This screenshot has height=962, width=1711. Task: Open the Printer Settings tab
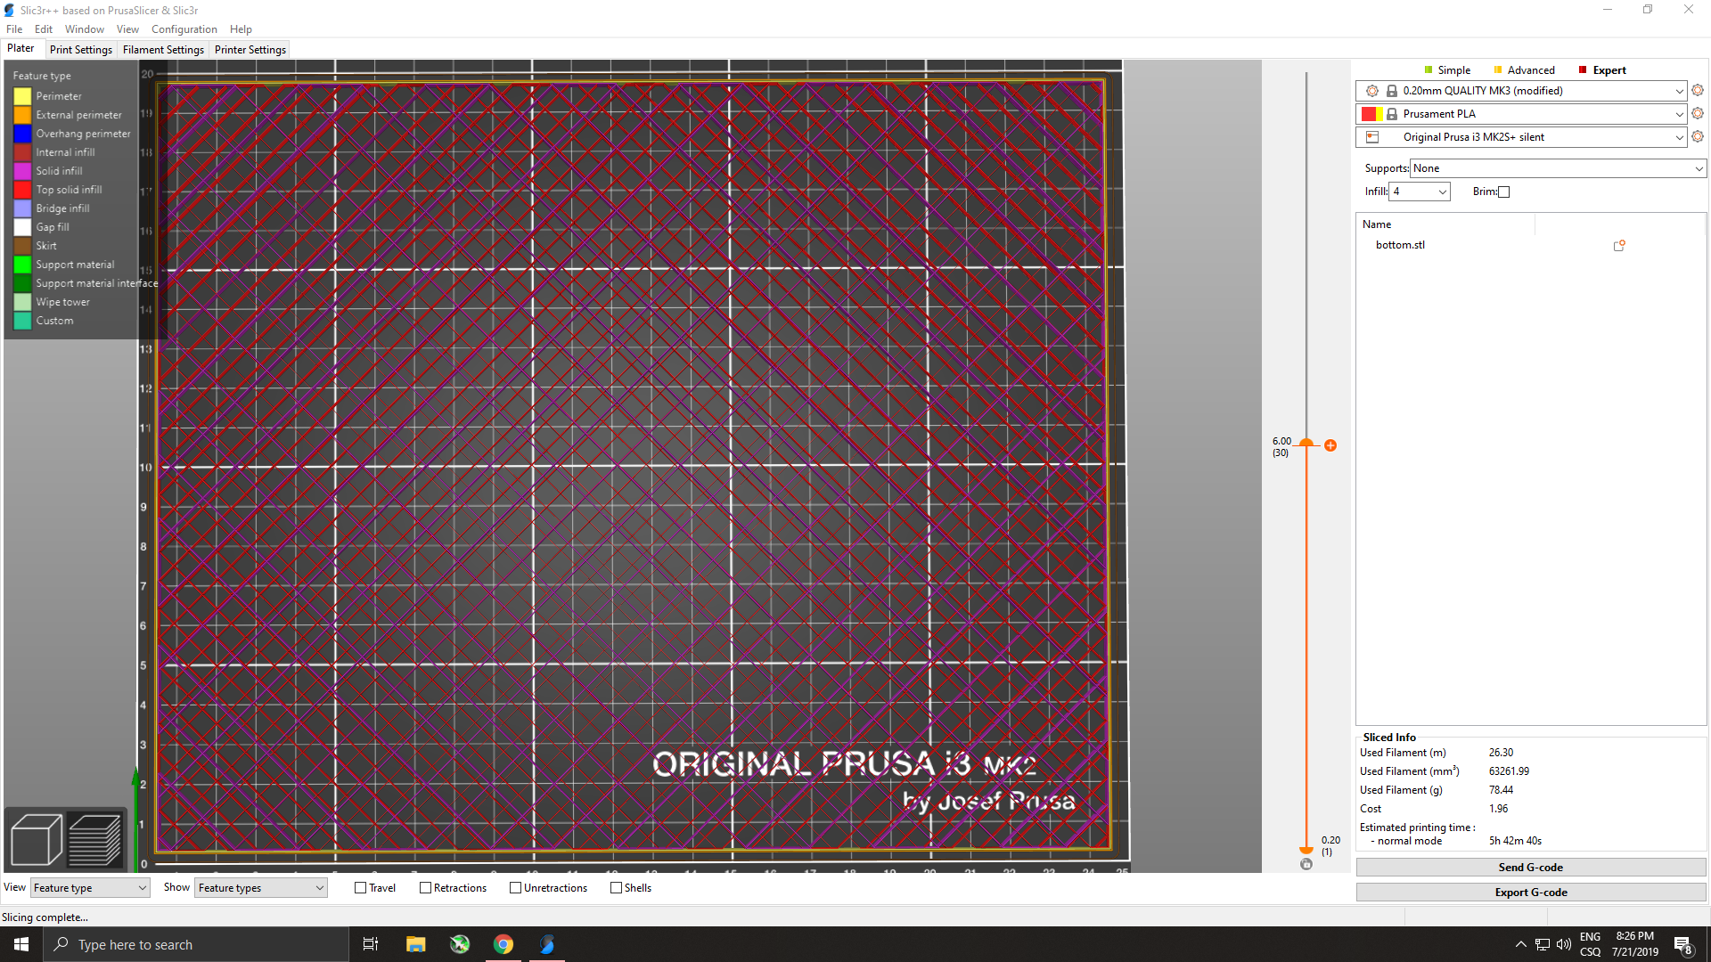click(x=250, y=50)
